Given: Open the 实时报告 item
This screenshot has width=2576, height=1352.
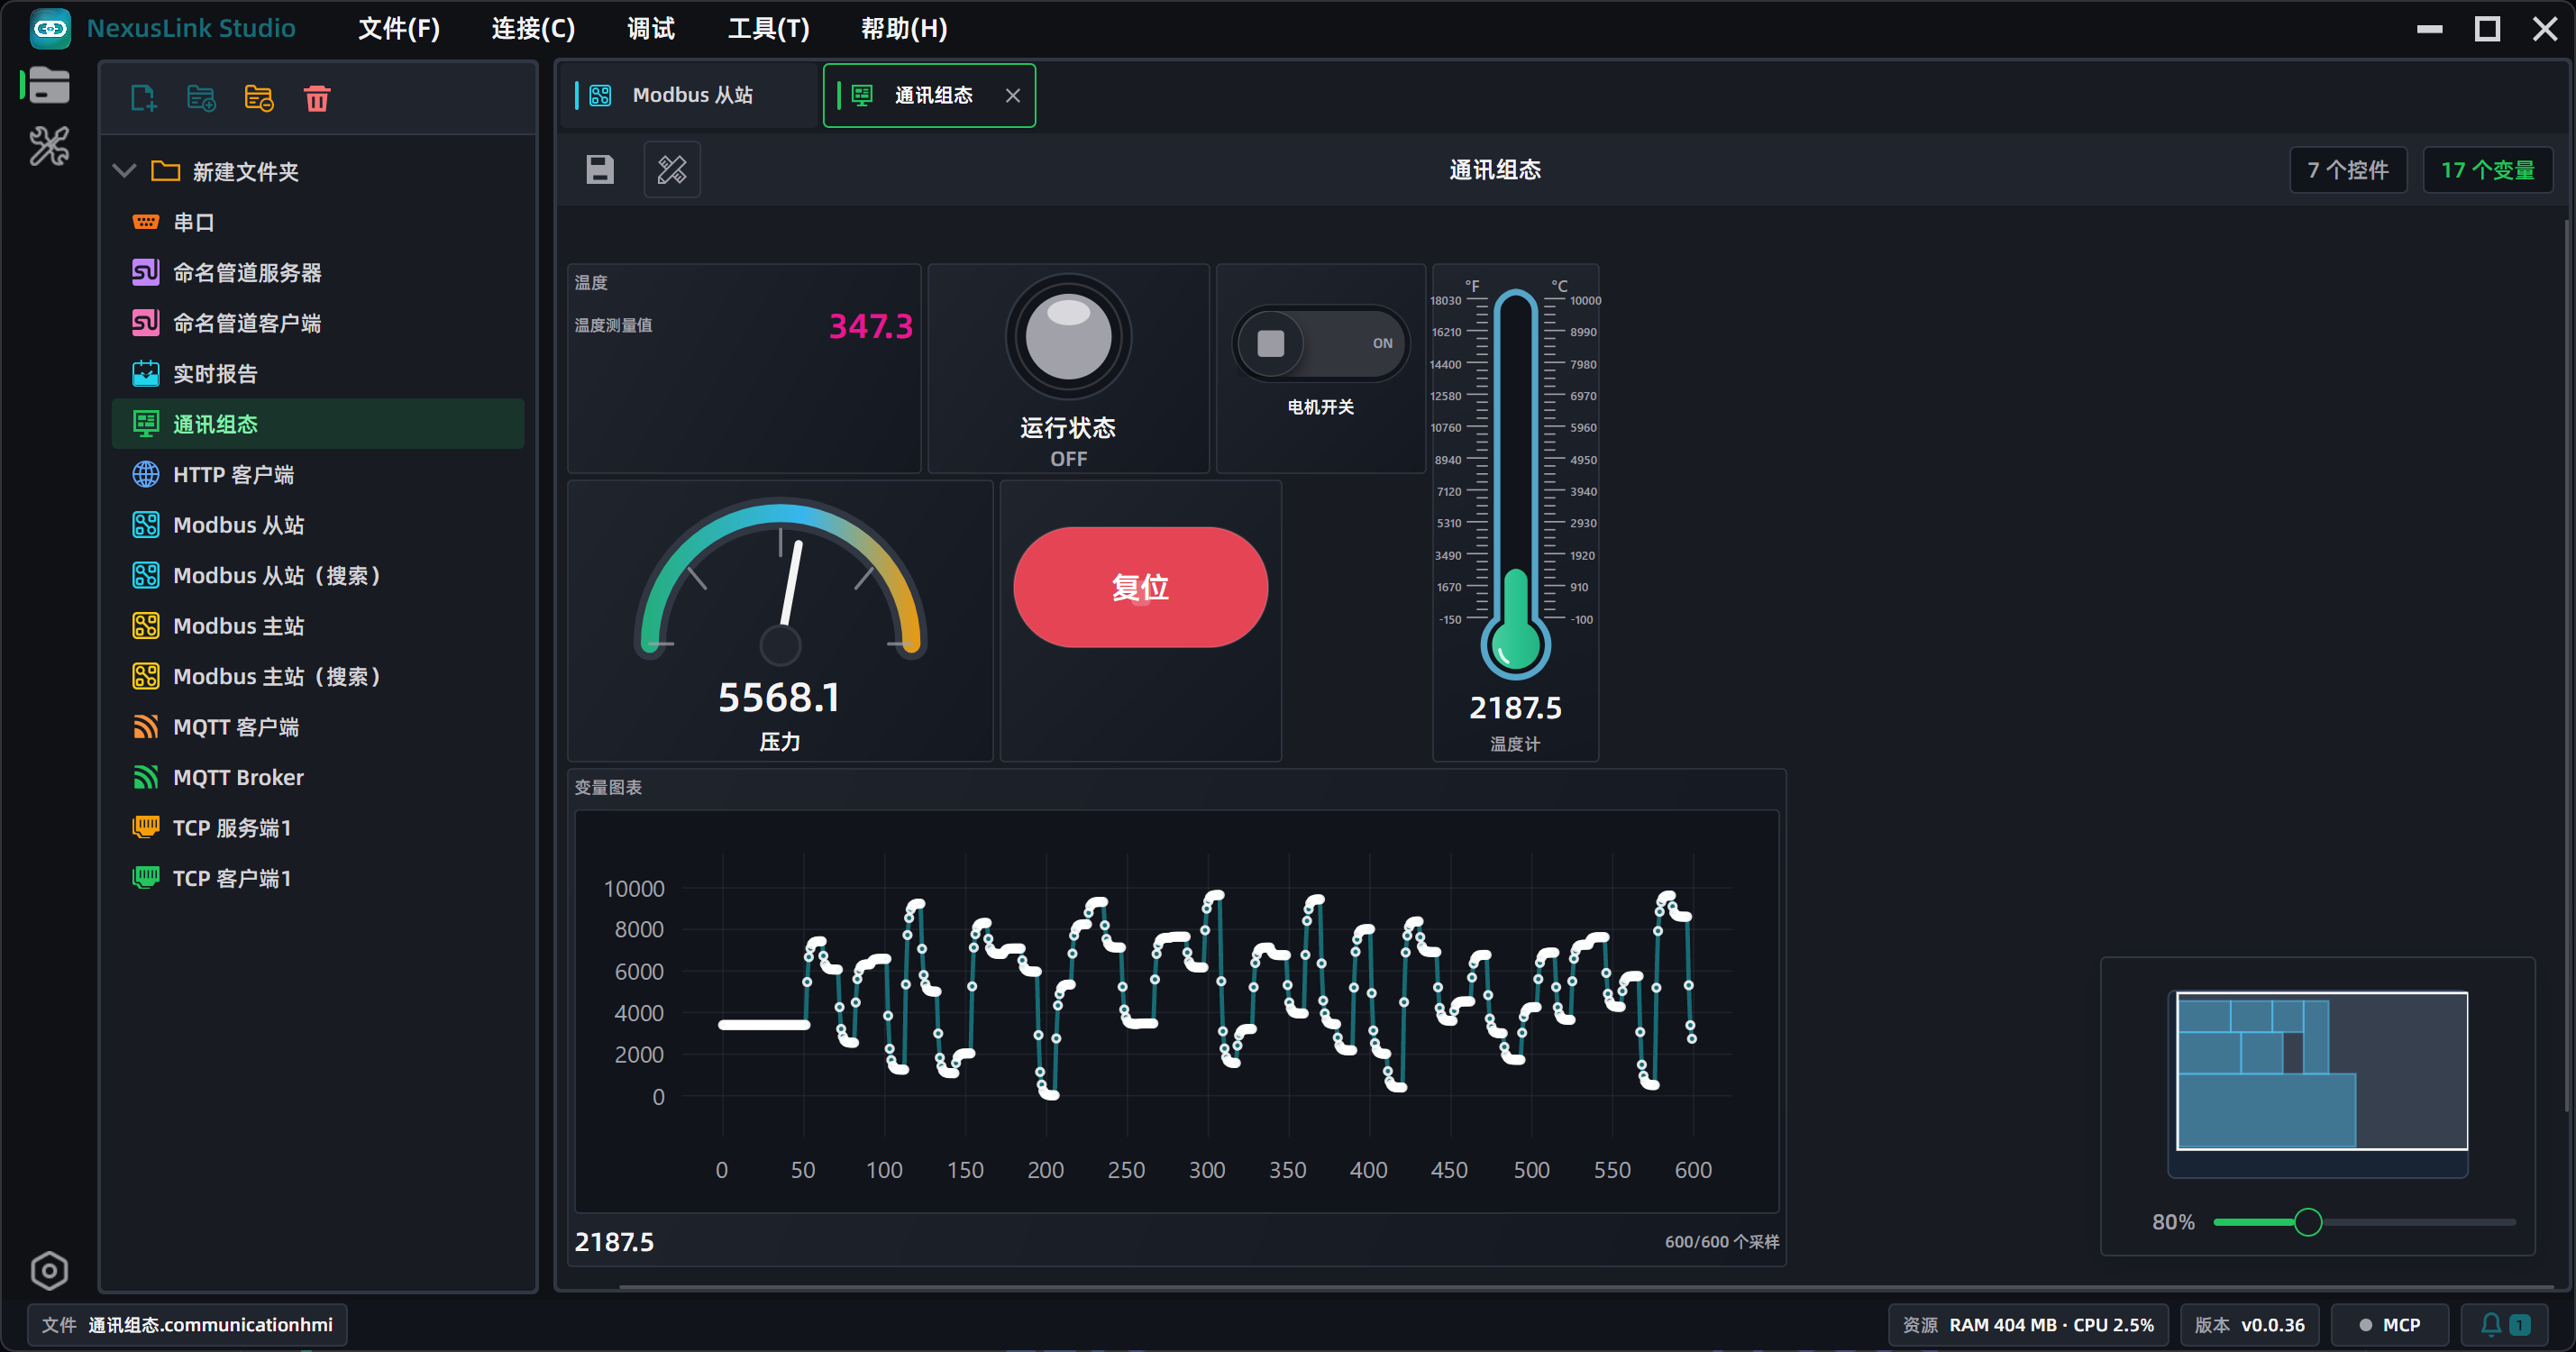Looking at the screenshot, I should 318,373.
